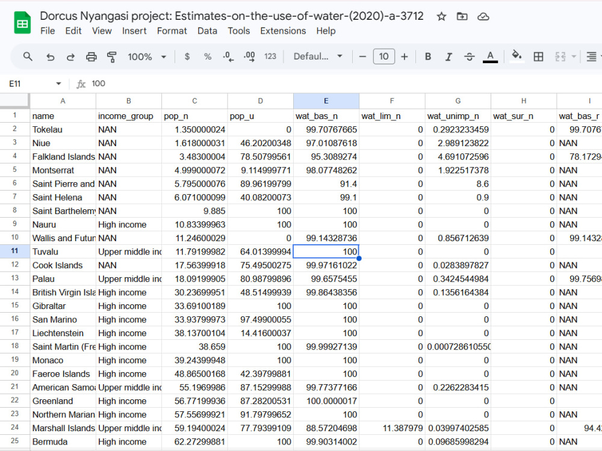The width and height of the screenshot is (602, 451).
Task: Decrease font size minus button
Action: tap(362, 57)
